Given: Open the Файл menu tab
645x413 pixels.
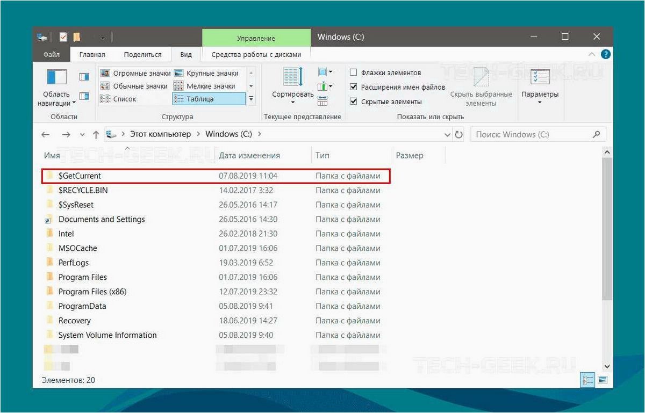Looking at the screenshot, I should pos(52,54).
